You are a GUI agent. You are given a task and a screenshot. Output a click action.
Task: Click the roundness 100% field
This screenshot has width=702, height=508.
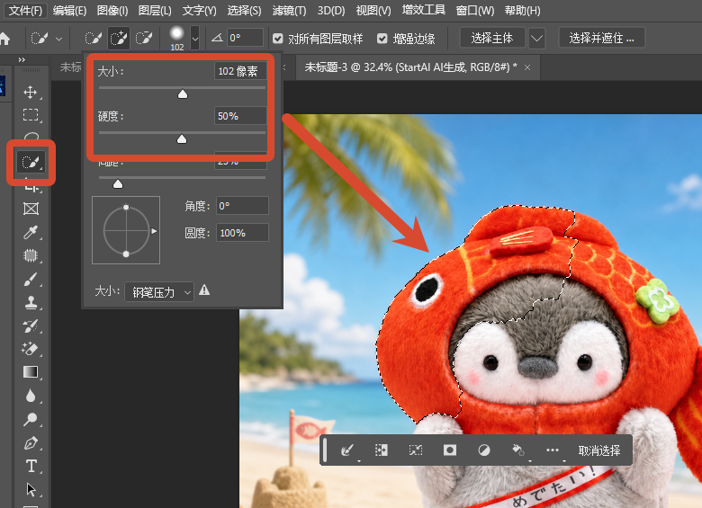click(x=242, y=233)
